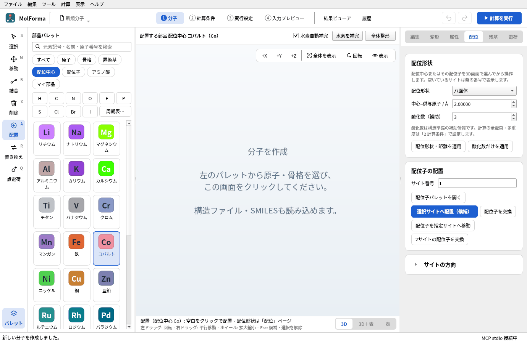This screenshot has height=343, width=527.
Task: Switch view mode to 表
Action: click(388, 324)
